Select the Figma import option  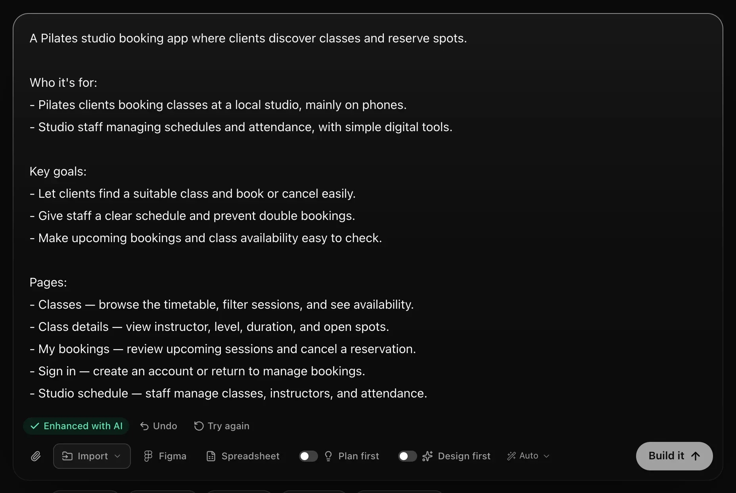click(x=165, y=456)
